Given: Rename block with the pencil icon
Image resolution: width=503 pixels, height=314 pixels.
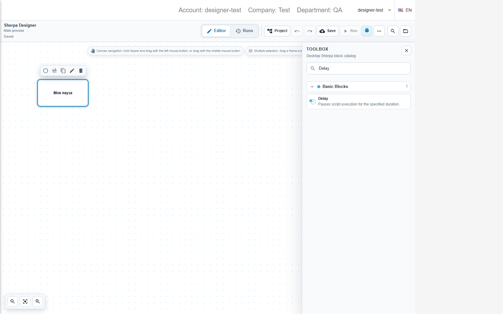Looking at the screenshot, I should click(x=72, y=71).
